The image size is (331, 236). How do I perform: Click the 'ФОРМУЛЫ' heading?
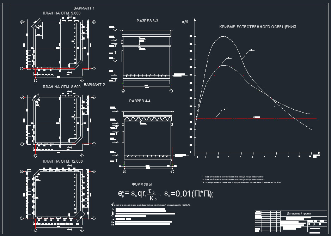pos(142,184)
